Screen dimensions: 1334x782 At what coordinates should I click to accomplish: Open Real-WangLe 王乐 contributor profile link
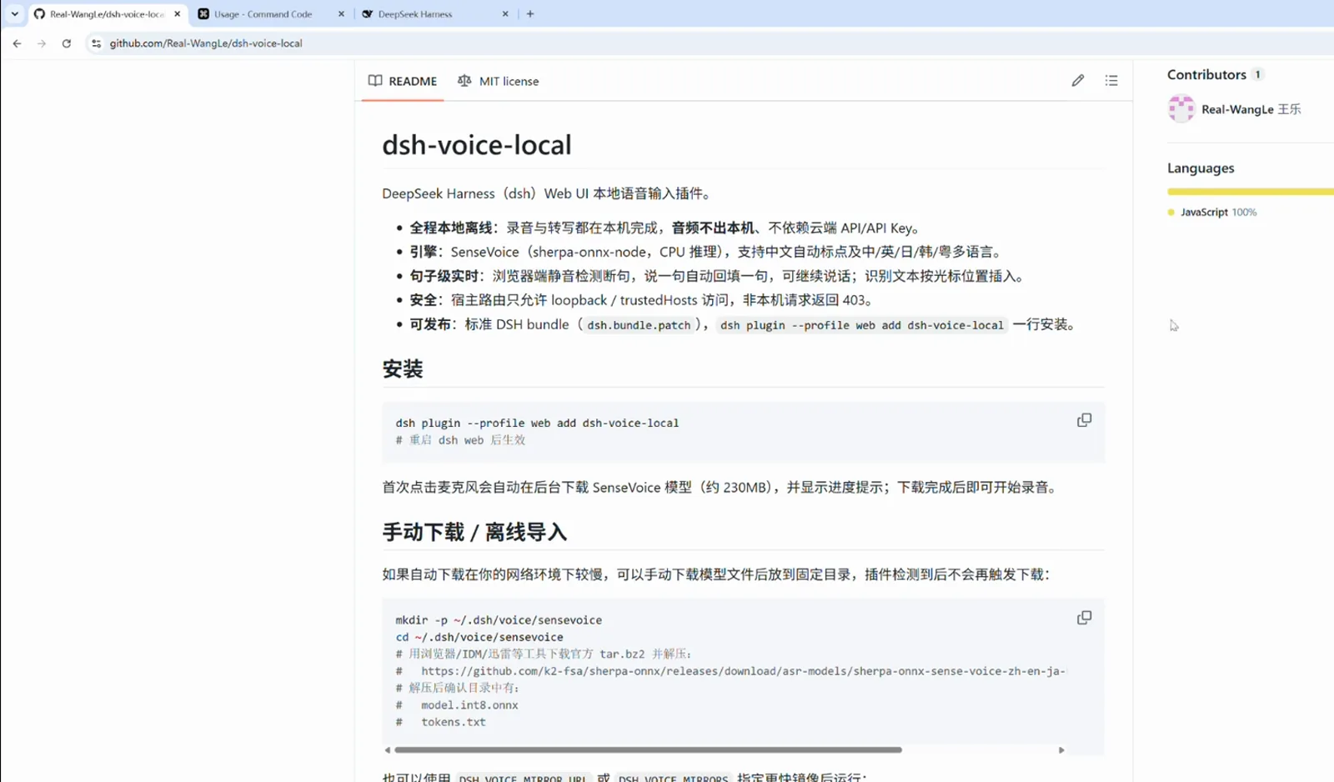point(1251,109)
